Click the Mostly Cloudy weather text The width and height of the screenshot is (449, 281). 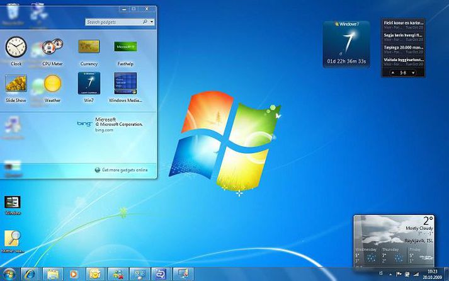[x=419, y=228]
